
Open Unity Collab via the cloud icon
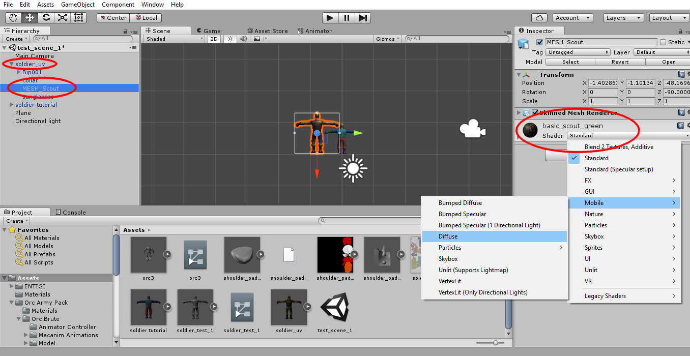539,17
